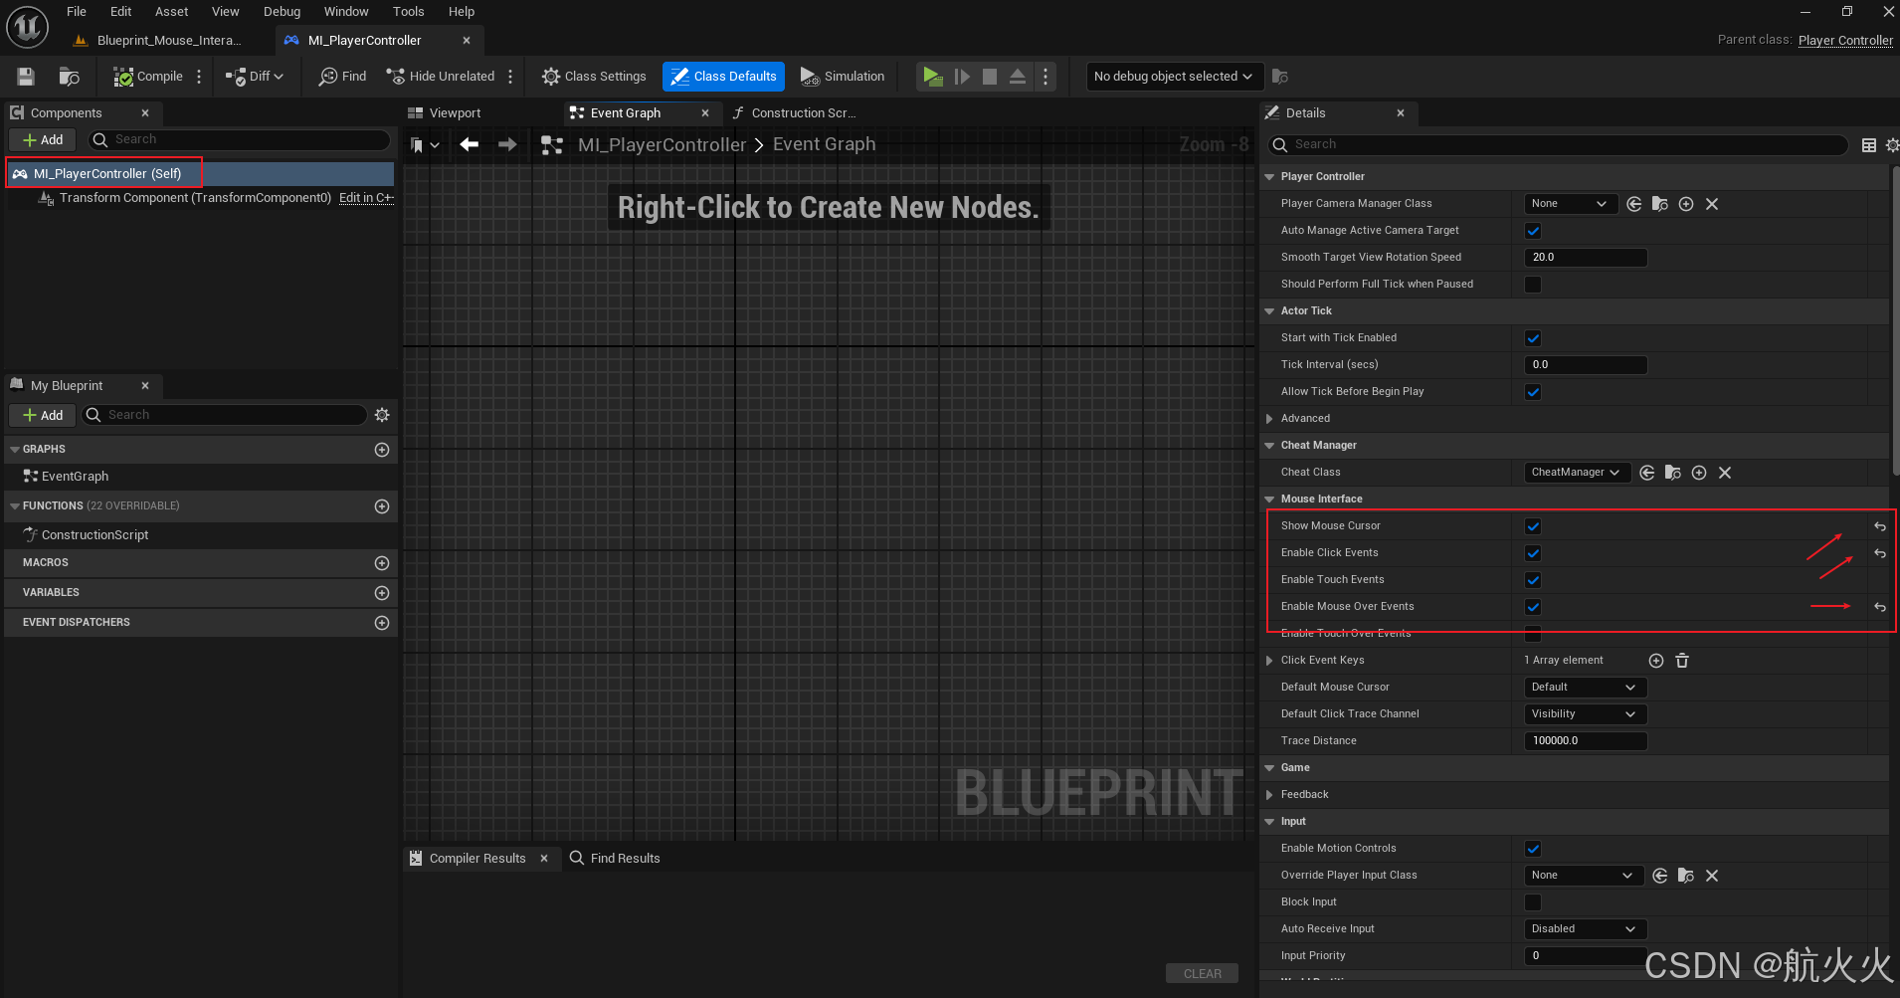Open Compile options three-dot menu
The height and width of the screenshot is (998, 1900).
(x=199, y=77)
